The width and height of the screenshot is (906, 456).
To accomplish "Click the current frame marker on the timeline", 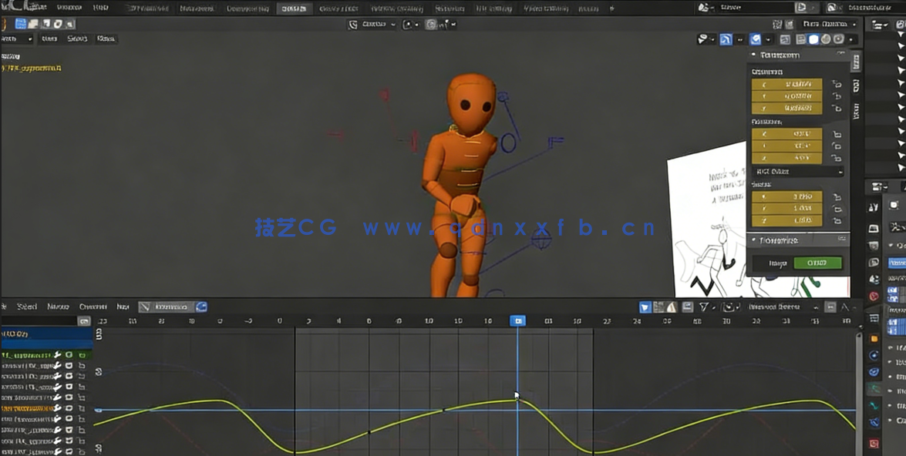I will point(517,321).
